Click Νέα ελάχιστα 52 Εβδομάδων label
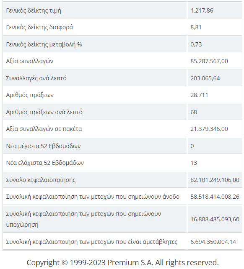The image size is (244, 269). [x=45, y=163]
